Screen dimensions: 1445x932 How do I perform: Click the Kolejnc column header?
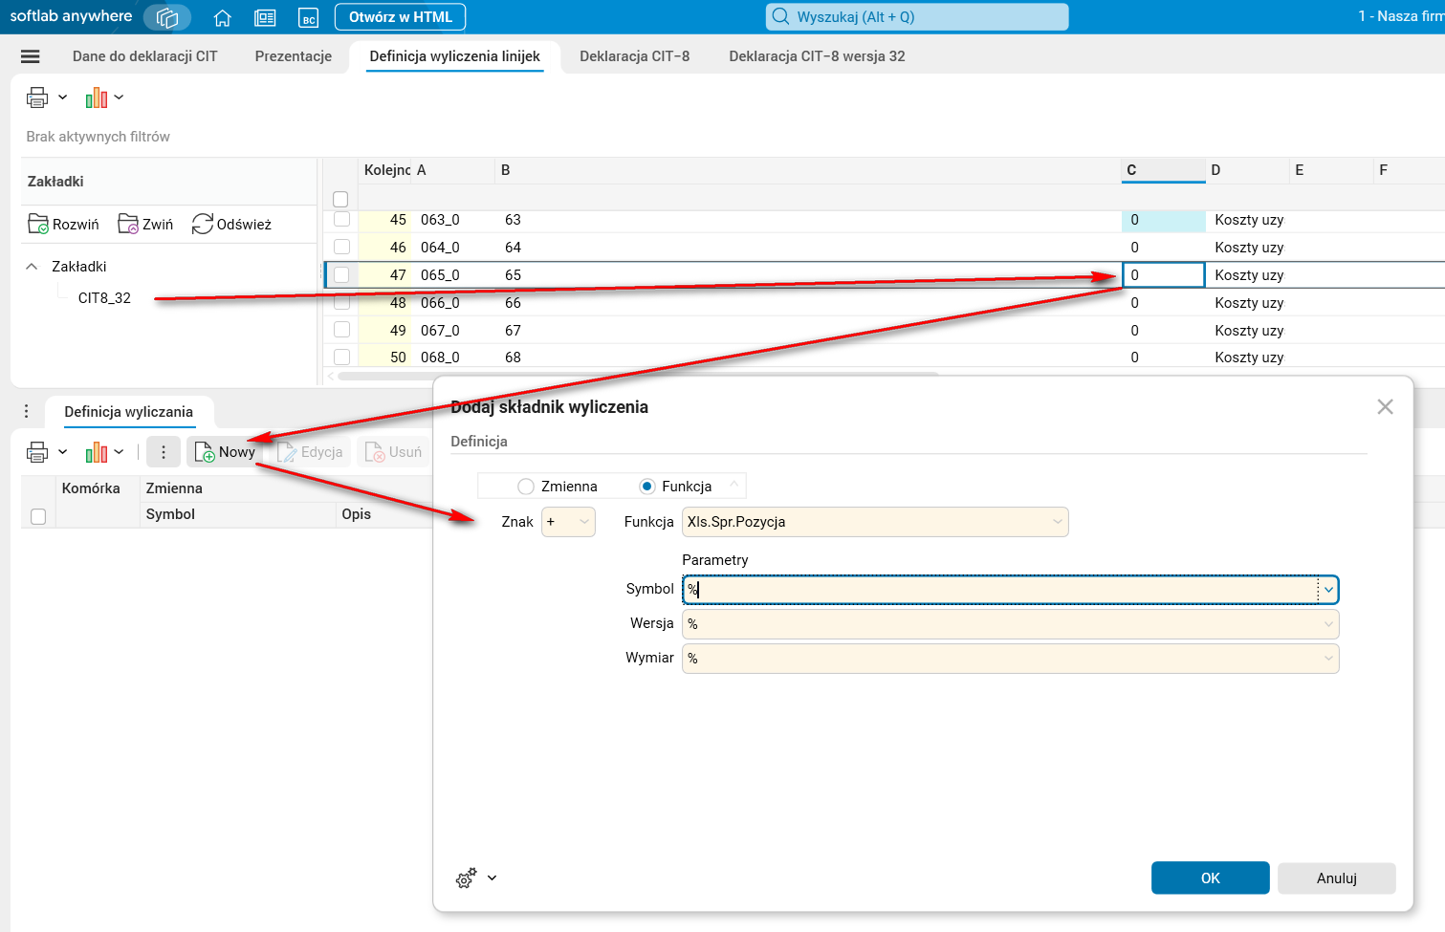tap(386, 170)
